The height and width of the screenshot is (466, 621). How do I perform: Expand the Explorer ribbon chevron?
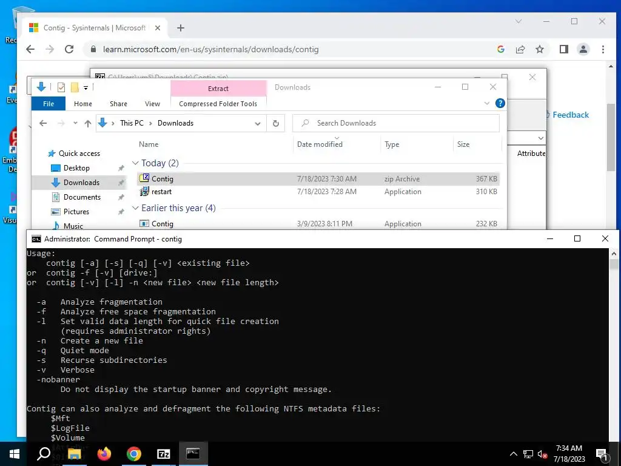(487, 103)
